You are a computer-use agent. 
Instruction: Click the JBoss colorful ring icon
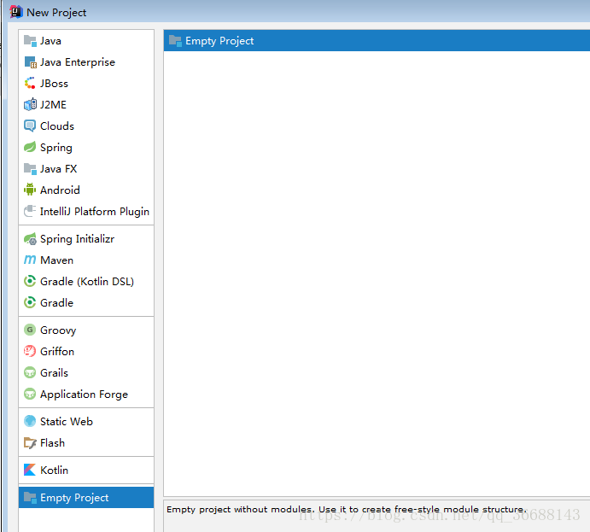coord(30,83)
